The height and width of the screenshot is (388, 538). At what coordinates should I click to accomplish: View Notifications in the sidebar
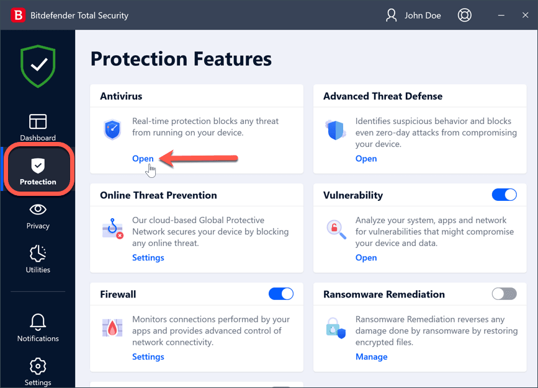coord(38,327)
